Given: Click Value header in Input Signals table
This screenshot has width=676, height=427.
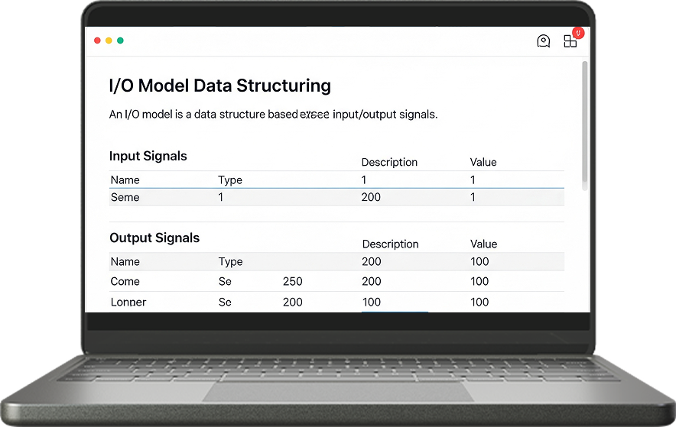Looking at the screenshot, I should tap(483, 162).
